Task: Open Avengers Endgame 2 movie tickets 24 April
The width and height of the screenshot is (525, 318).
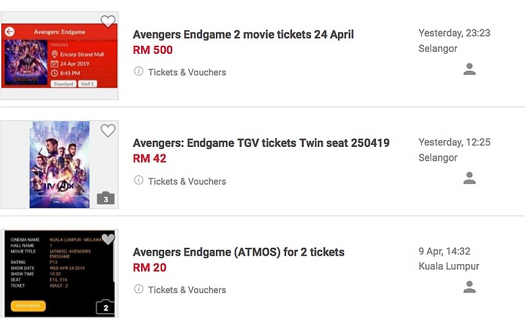Action: click(x=243, y=35)
